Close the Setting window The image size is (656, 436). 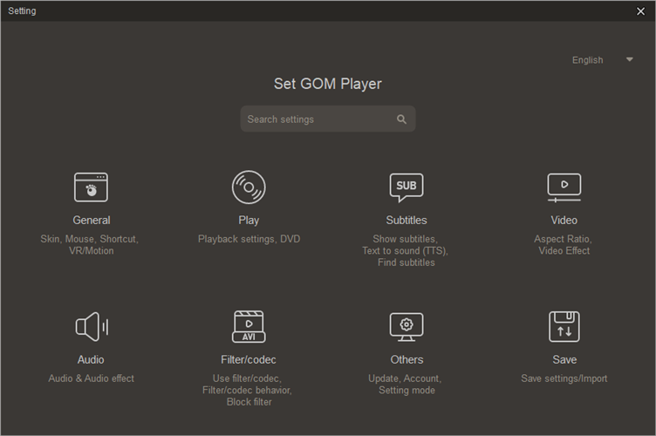641,11
